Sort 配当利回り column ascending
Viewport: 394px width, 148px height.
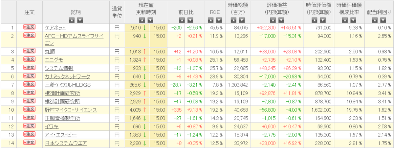375,20
